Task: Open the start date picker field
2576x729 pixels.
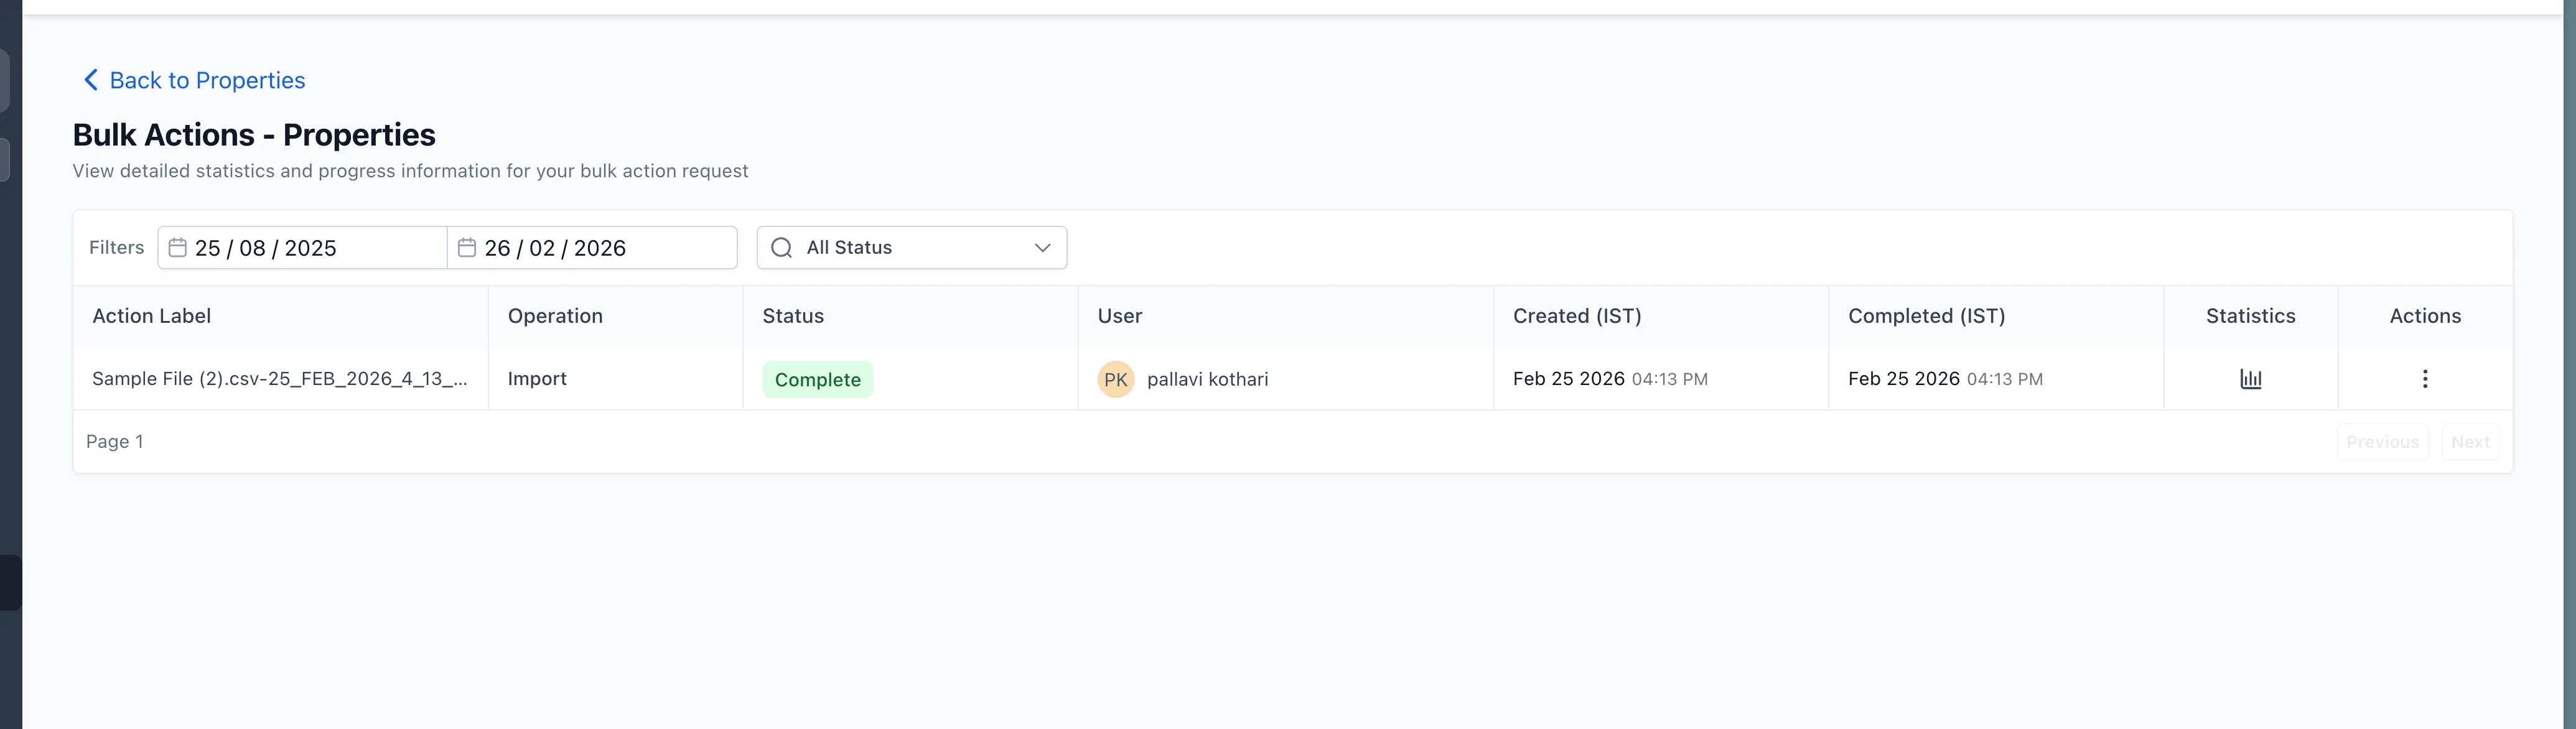Action: point(300,247)
